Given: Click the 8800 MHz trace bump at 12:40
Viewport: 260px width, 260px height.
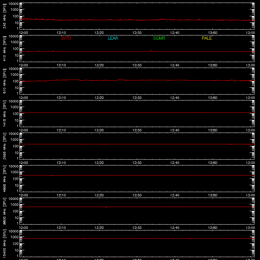Looking at the screenshot, I should 175,207.
